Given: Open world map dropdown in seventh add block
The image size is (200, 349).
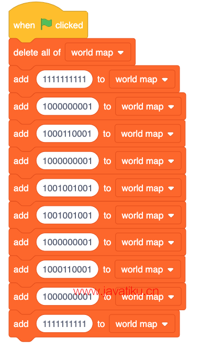Looking at the screenshot, I should 148,242.
